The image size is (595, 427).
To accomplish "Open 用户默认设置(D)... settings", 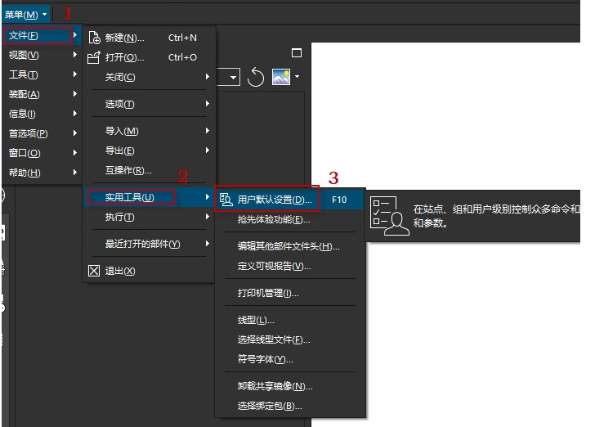I will coord(289,200).
